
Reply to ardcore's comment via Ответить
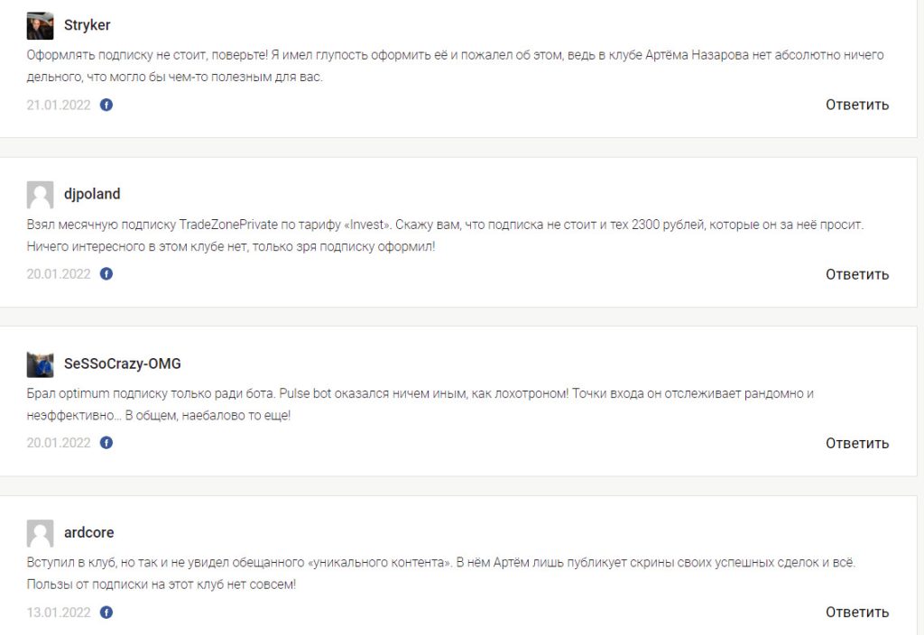857,612
